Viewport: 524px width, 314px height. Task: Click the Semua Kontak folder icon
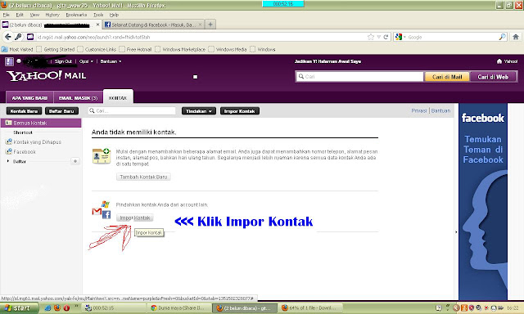pyautogui.click(x=8, y=123)
